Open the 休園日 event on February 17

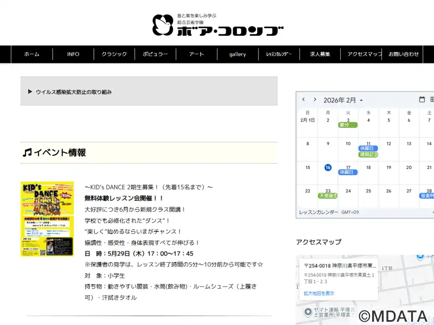(x=347, y=172)
